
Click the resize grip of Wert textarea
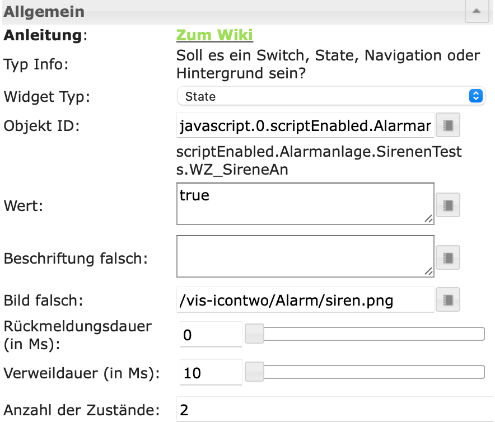click(x=428, y=219)
